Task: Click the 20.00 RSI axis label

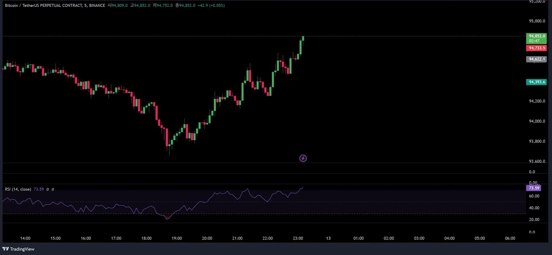Action: 534,220
